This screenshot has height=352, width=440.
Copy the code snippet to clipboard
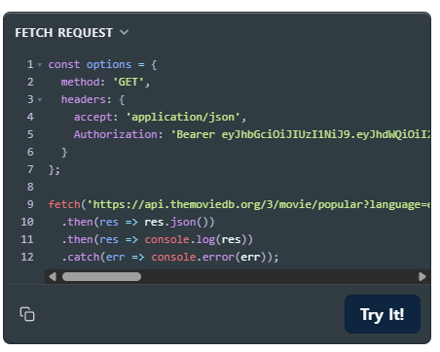(27, 314)
